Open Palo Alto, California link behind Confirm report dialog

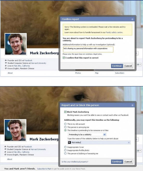pos(22,66)
